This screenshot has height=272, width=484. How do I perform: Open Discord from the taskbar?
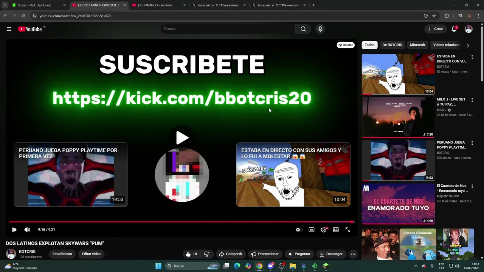click(270, 266)
